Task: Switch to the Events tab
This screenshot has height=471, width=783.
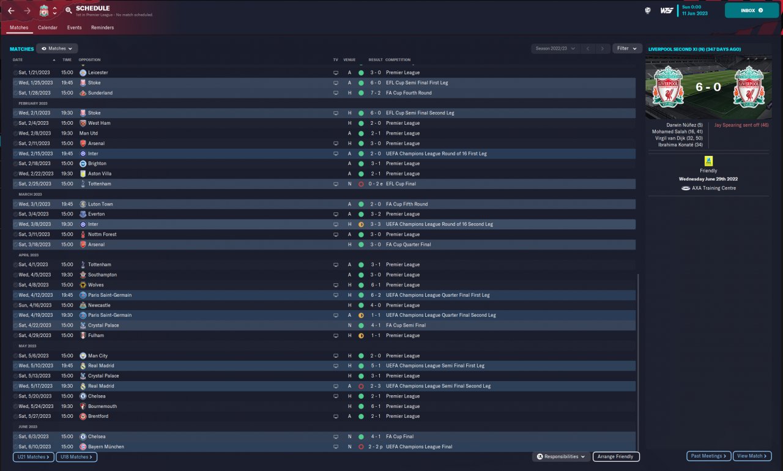Action: coord(74,28)
